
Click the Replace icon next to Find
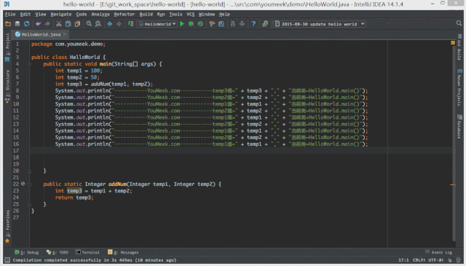tap(98, 24)
